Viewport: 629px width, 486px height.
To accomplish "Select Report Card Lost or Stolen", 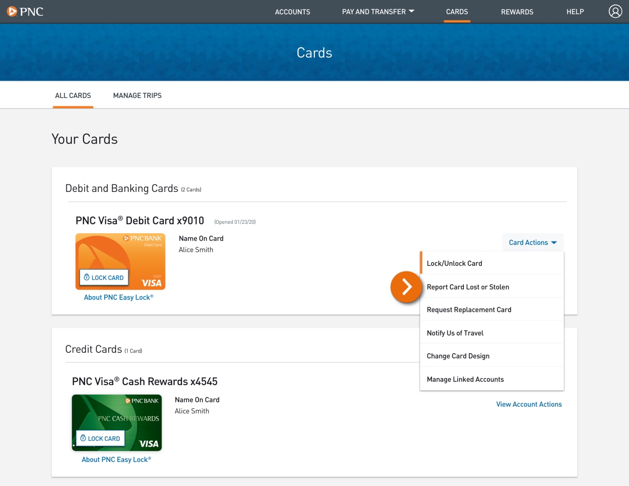I will (468, 286).
